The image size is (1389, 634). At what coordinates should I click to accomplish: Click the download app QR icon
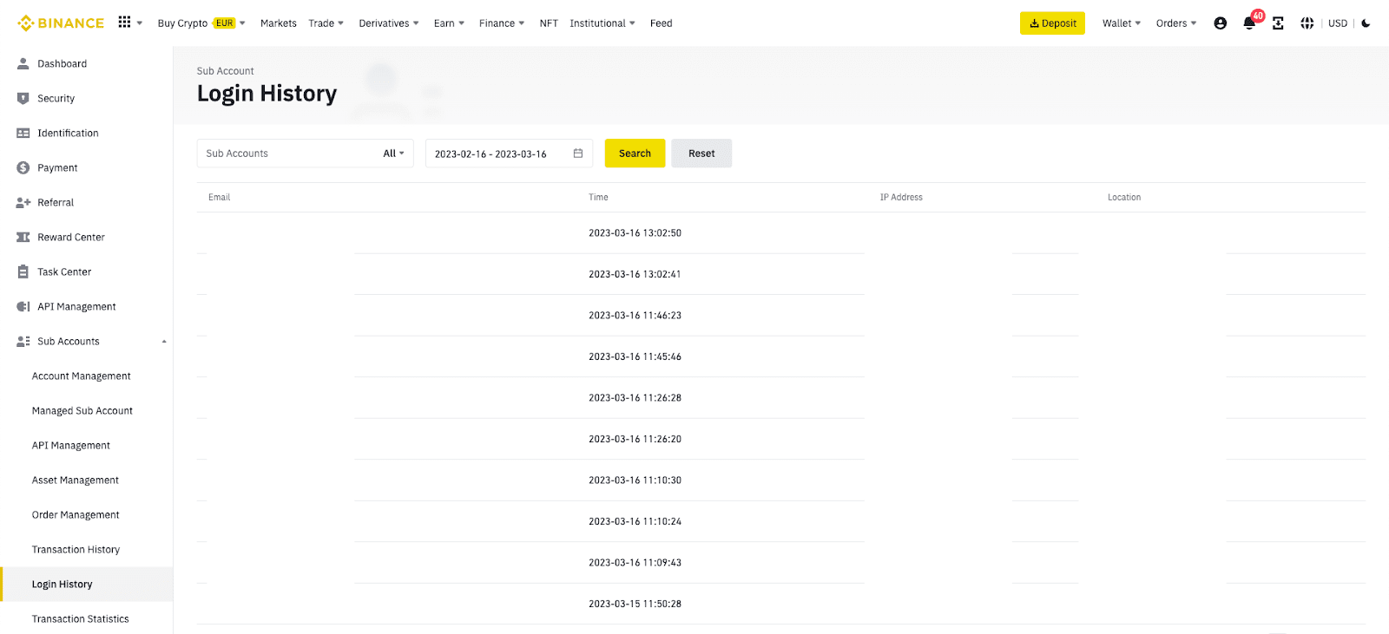(1278, 23)
